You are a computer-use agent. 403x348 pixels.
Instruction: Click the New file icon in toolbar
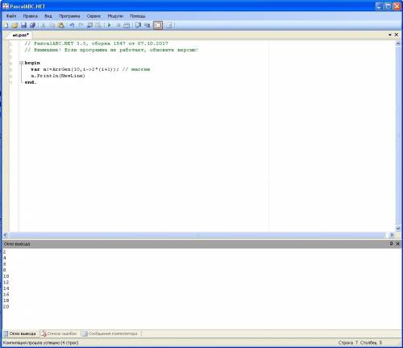click(x=6, y=25)
